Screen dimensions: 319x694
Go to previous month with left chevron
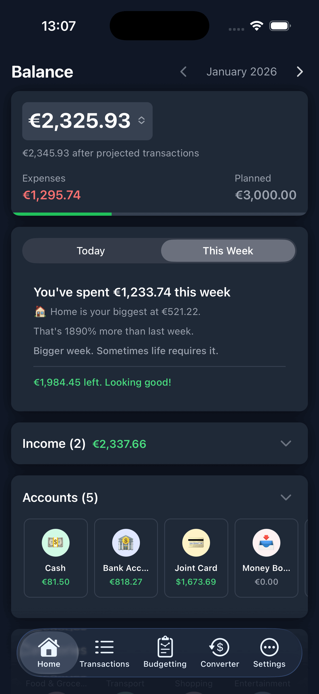pos(183,72)
